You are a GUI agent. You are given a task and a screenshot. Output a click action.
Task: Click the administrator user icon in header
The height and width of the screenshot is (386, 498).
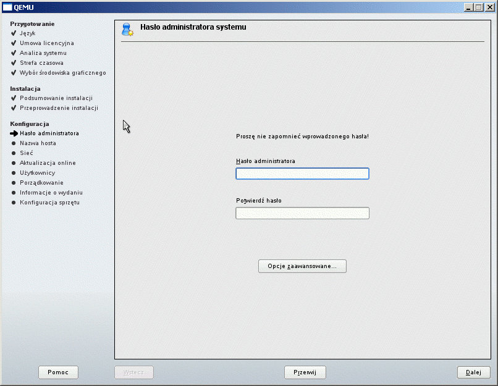click(128, 29)
